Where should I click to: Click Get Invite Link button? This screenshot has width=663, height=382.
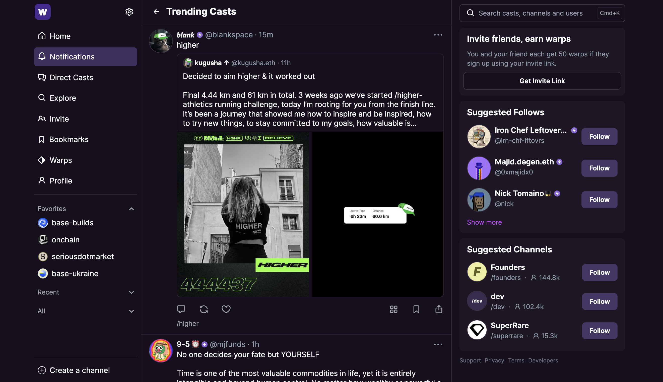coord(542,81)
